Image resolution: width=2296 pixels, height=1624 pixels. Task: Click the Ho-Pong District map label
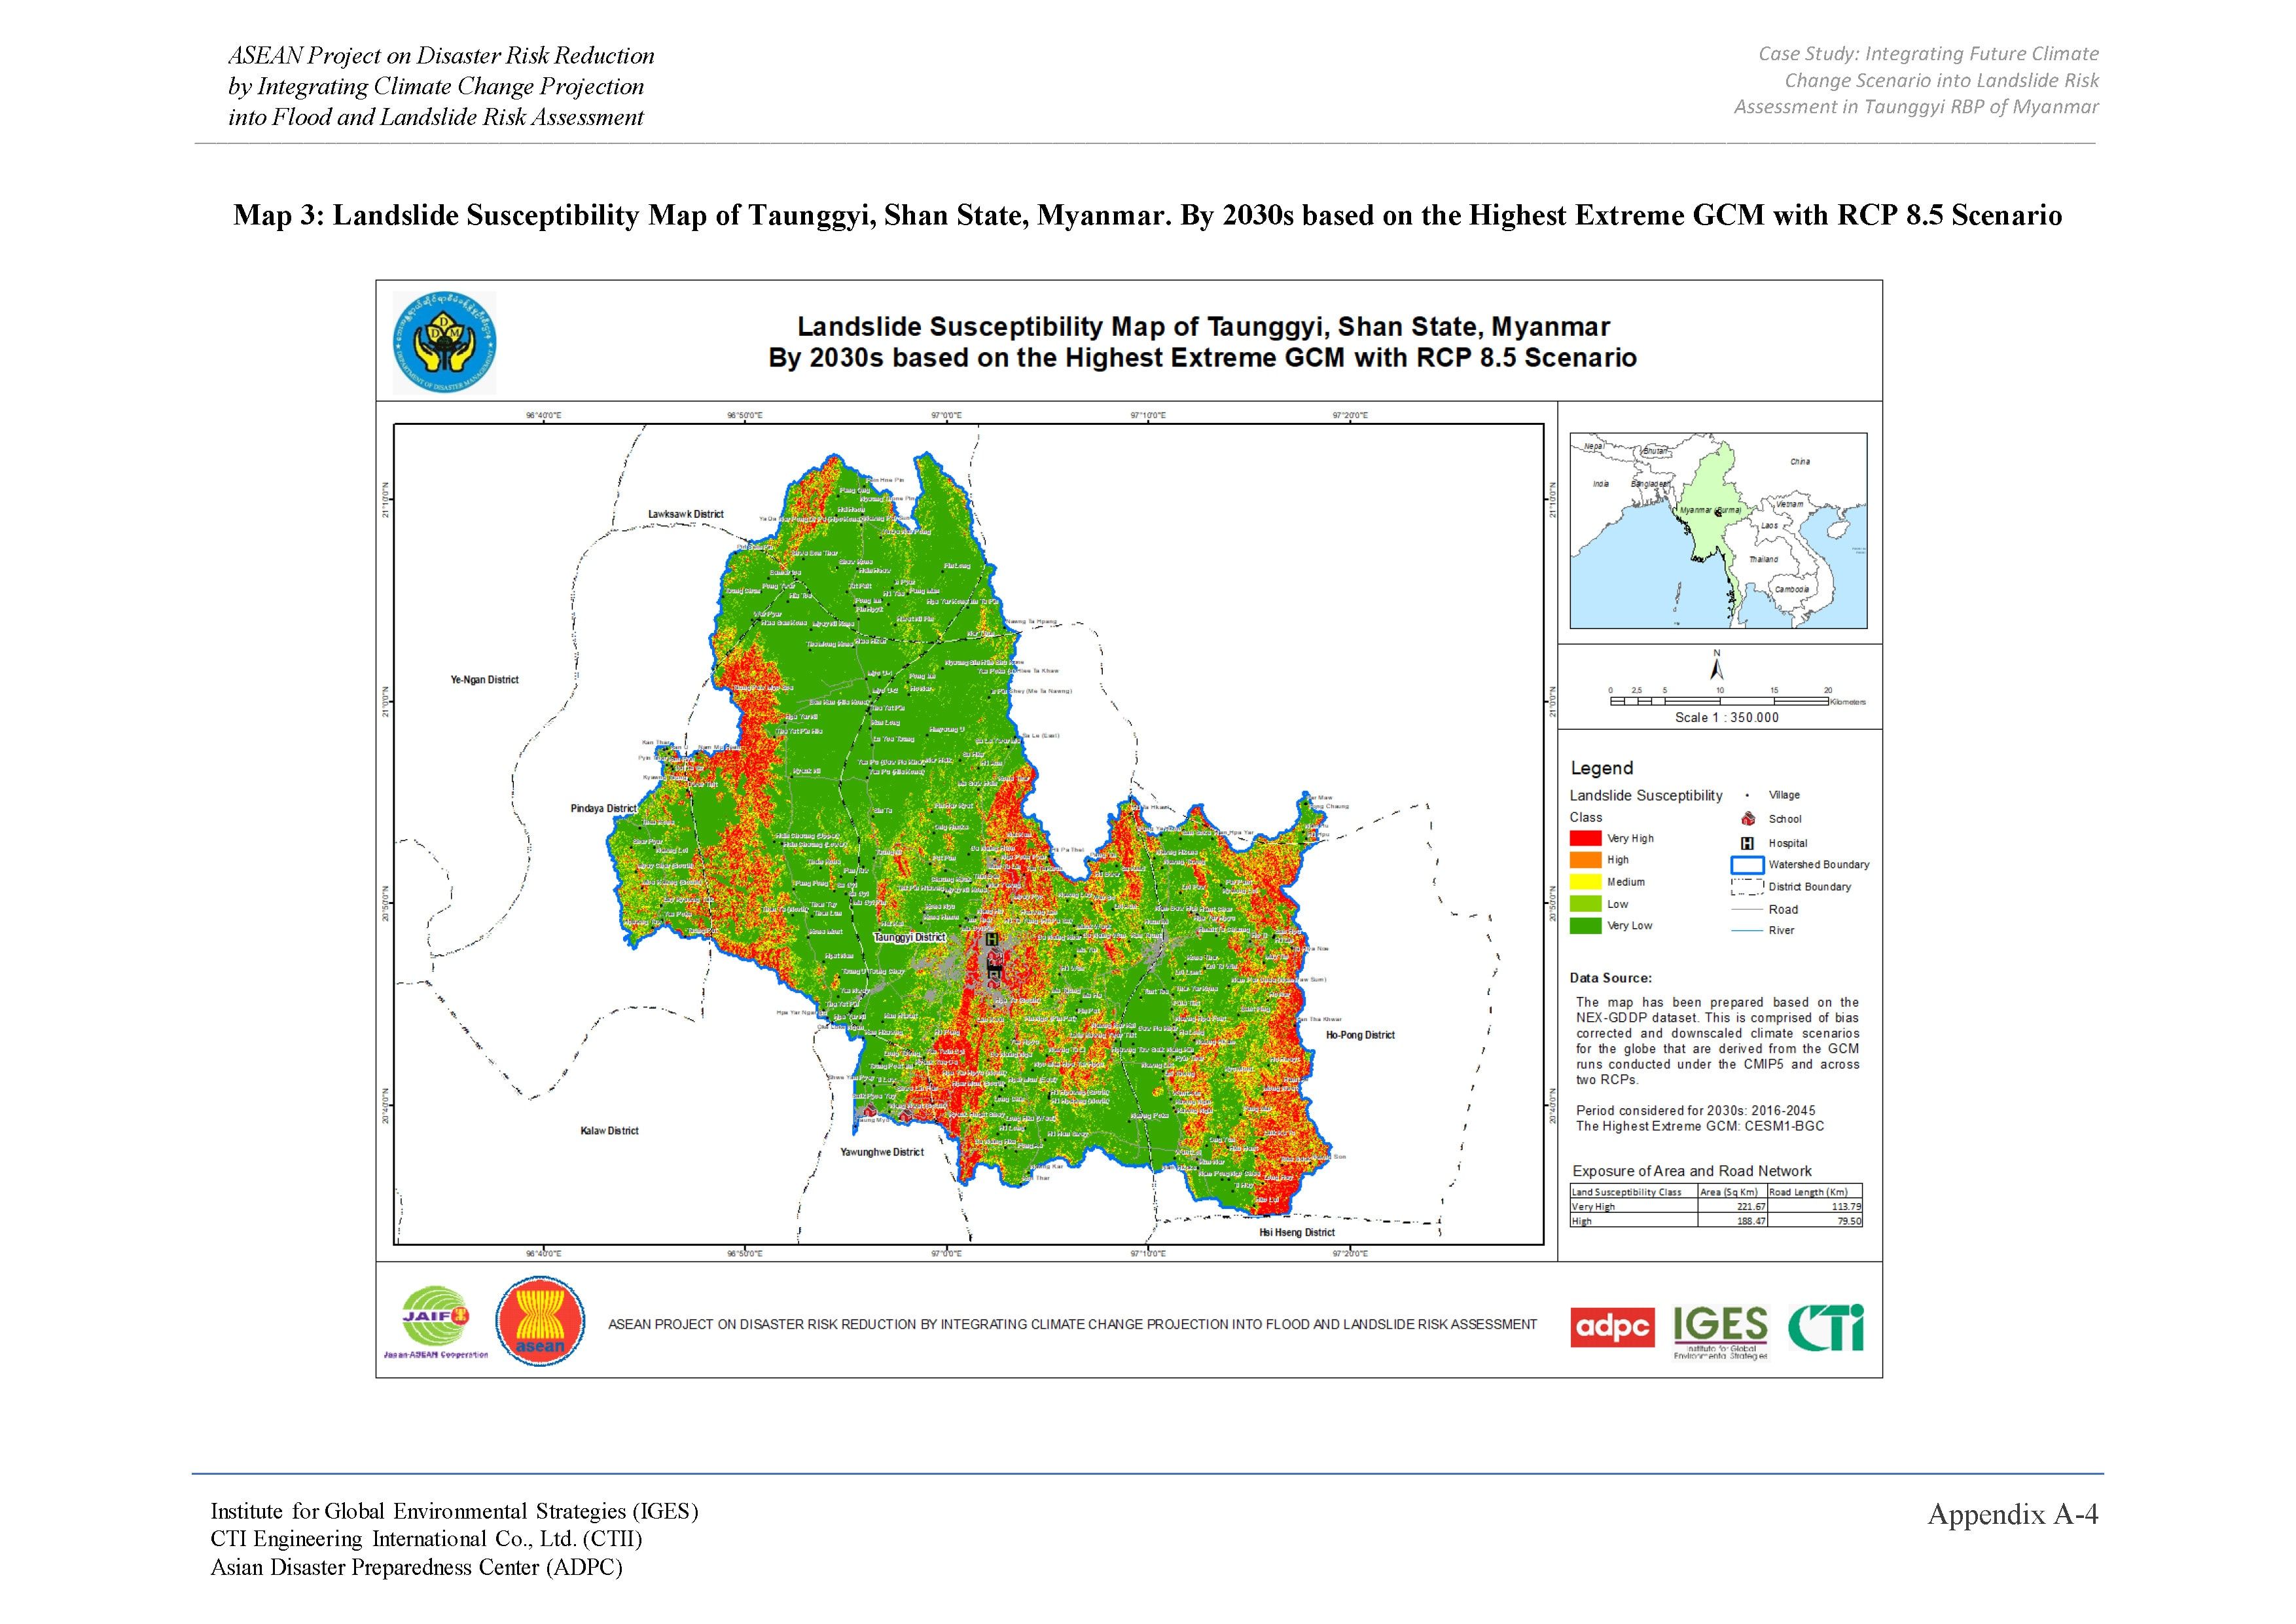[x=1360, y=1035]
